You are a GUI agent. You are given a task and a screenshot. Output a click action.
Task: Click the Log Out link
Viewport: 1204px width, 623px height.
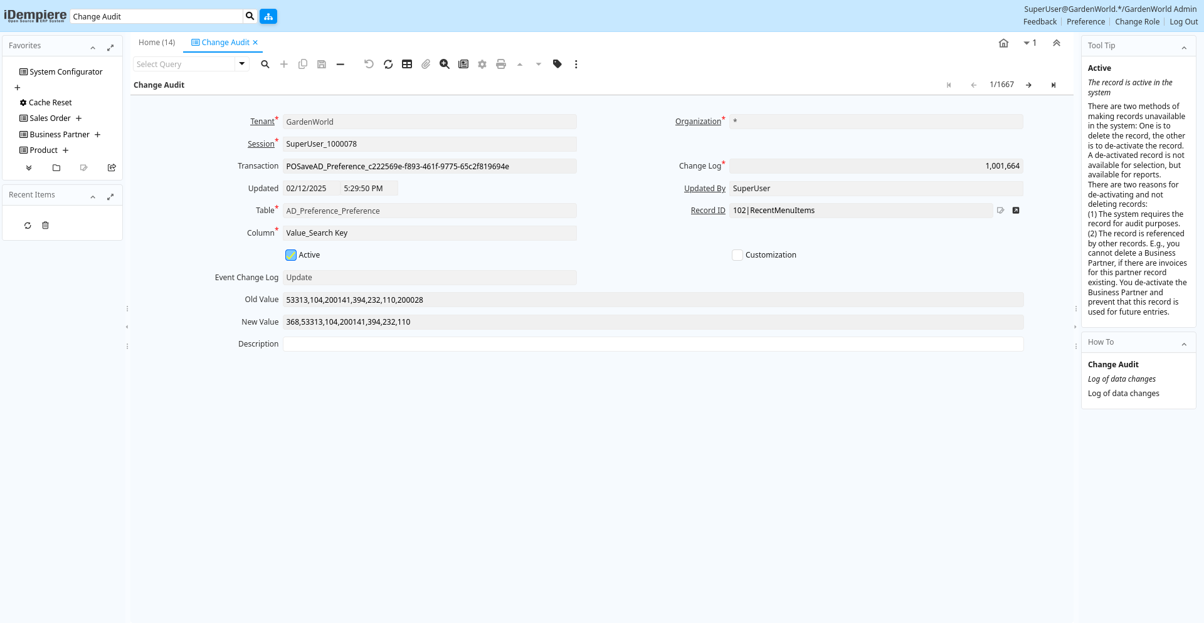tap(1183, 22)
